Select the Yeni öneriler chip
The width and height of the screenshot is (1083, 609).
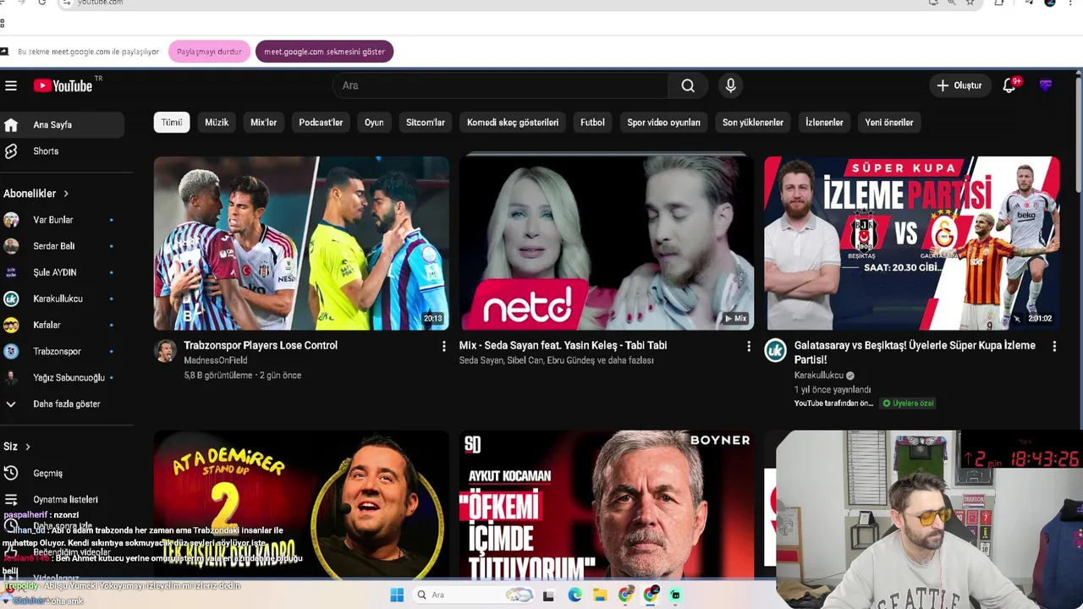(889, 123)
